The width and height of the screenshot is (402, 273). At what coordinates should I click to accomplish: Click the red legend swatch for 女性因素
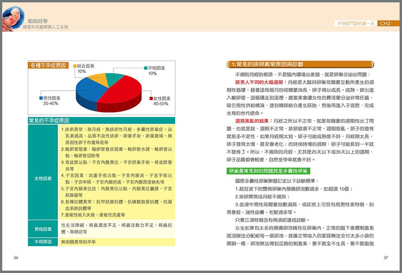(151, 98)
